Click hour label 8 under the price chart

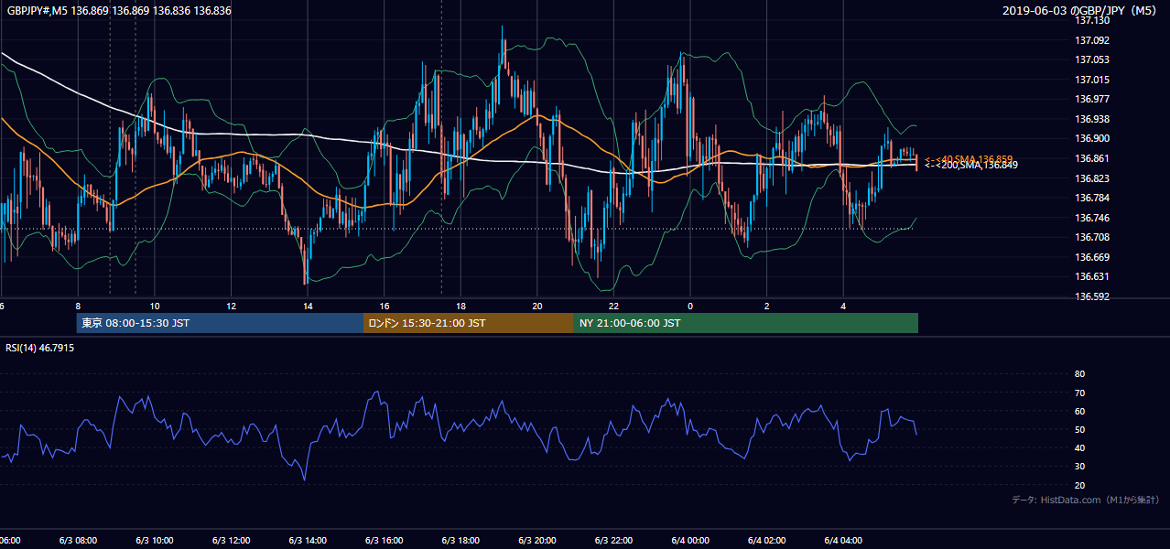click(78, 306)
